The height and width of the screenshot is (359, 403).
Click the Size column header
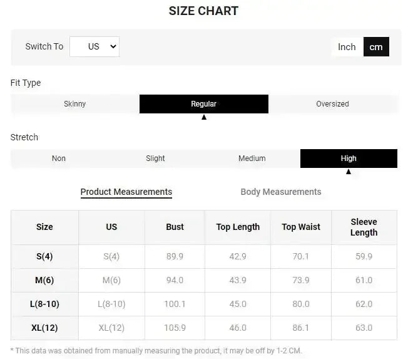pos(44,227)
